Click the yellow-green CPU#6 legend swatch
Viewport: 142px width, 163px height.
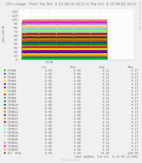pos(5,91)
